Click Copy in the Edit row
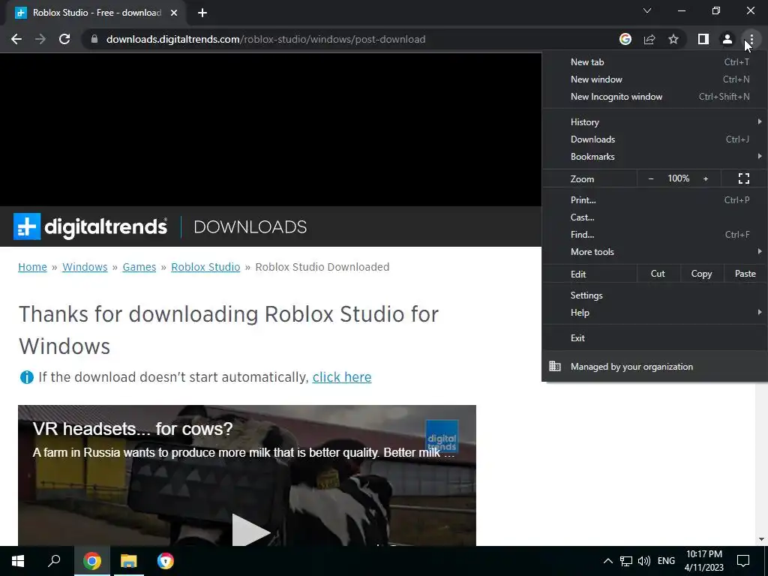768x576 pixels. click(x=701, y=274)
